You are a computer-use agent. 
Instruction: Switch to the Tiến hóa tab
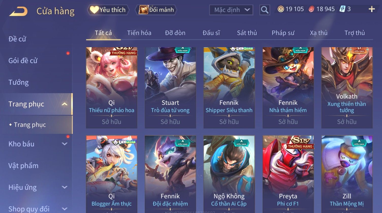pos(139,33)
